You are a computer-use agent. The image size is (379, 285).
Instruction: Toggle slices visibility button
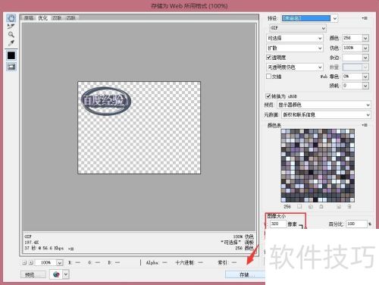11,67
